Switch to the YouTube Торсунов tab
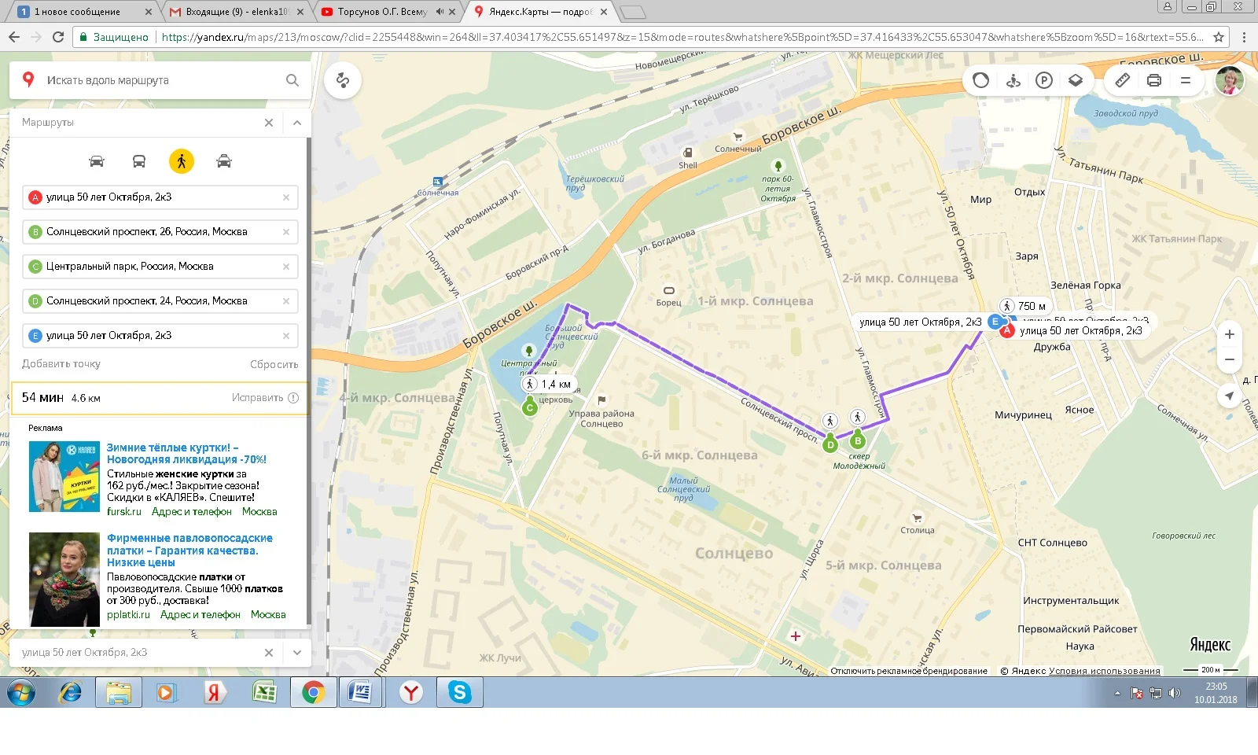1258x755 pixels. (x=389, y=12)
